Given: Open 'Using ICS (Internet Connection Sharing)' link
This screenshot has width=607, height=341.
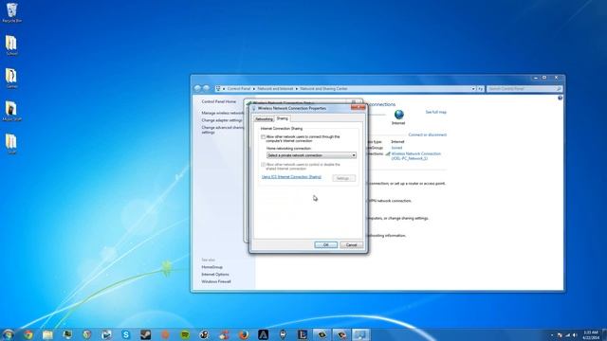Looking at the screenshot, I should coord(291,177).
